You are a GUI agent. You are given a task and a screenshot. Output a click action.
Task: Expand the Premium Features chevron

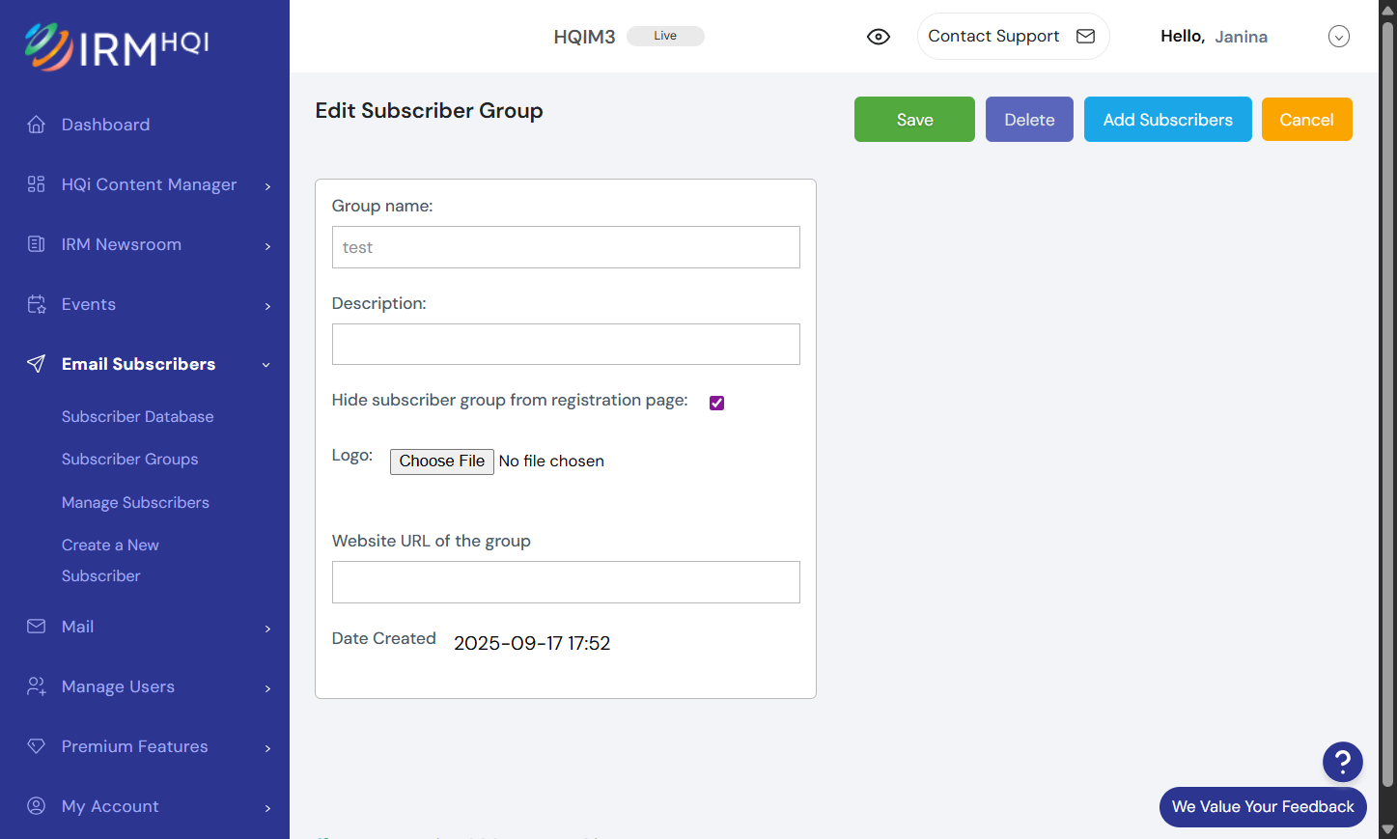[267, 748]
